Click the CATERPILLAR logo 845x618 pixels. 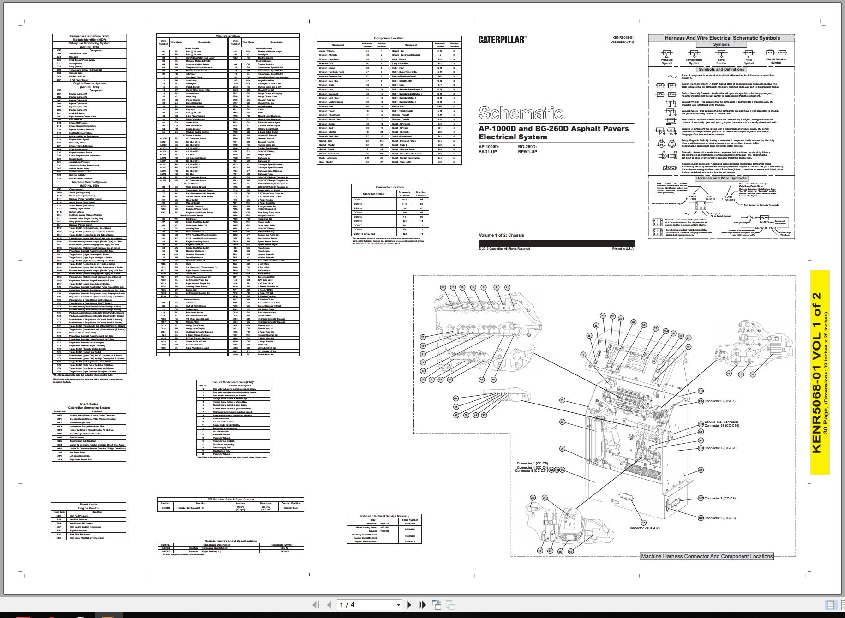coord(502,40)
